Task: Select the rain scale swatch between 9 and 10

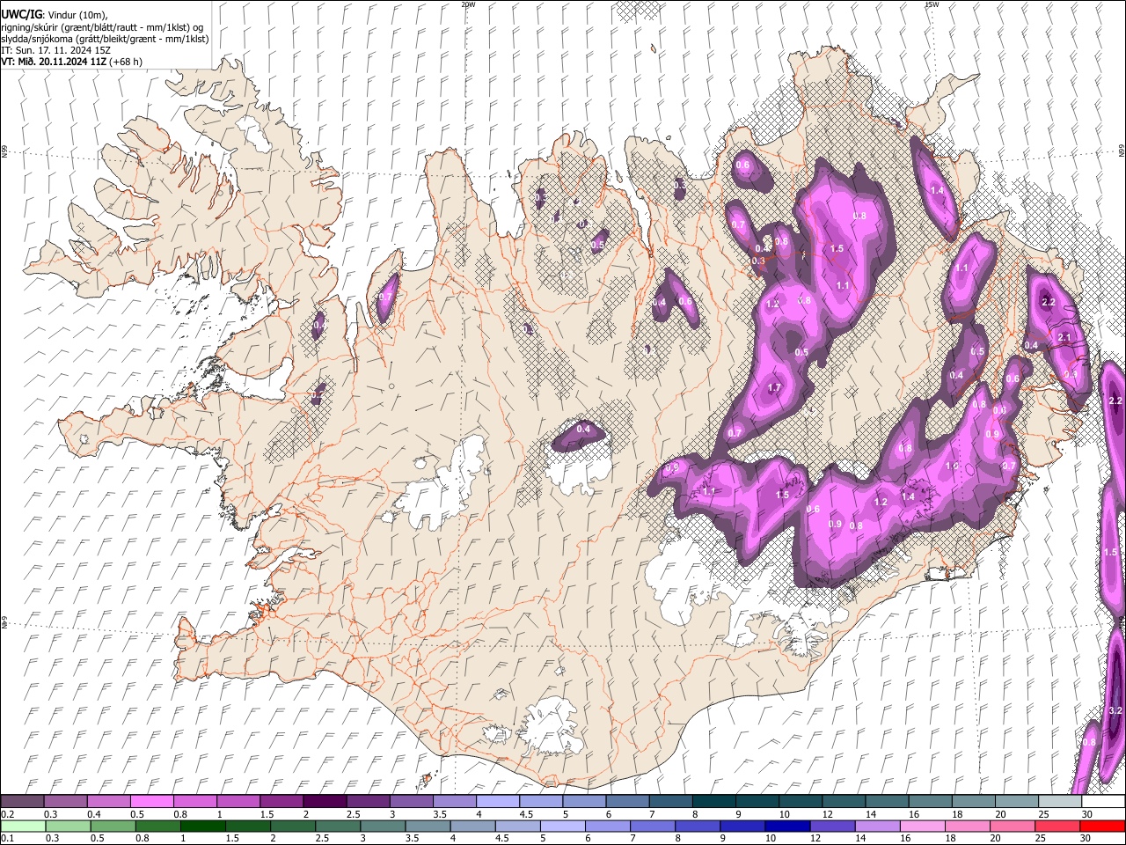Action: click(x=742, y=826)
